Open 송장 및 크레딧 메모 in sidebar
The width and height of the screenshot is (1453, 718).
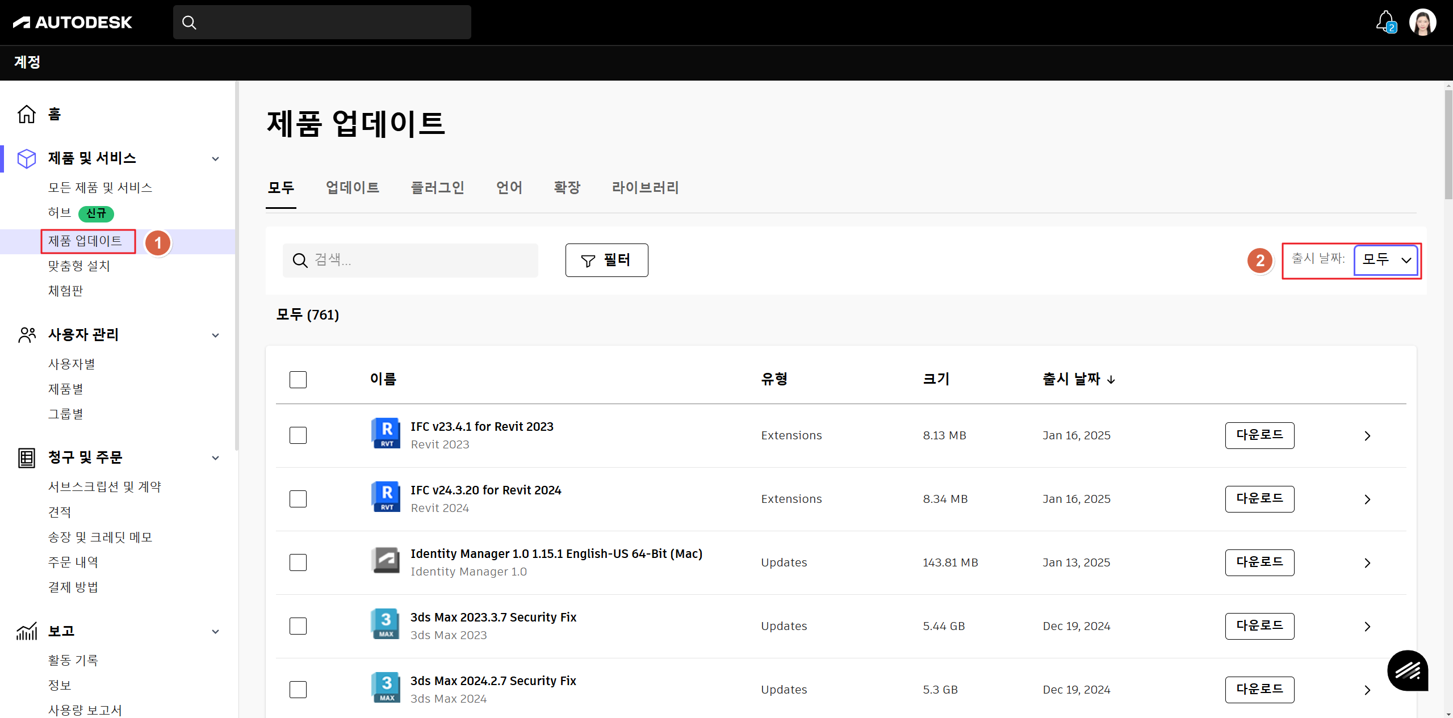[x=100, y=538]
